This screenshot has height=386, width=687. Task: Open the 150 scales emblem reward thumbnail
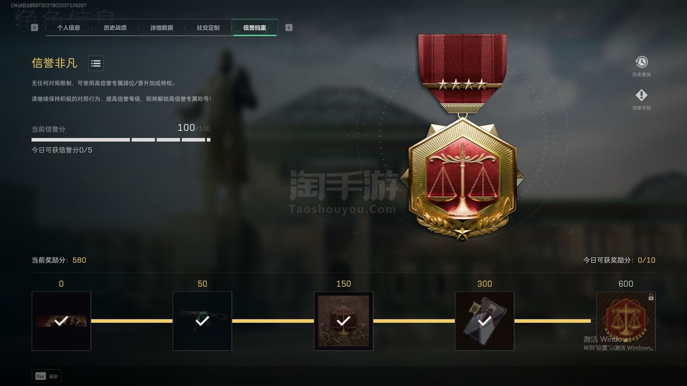click(x=343, y=321)
